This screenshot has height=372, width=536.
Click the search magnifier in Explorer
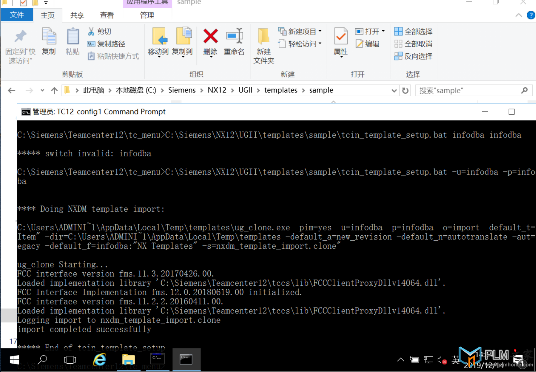[524, 90]
